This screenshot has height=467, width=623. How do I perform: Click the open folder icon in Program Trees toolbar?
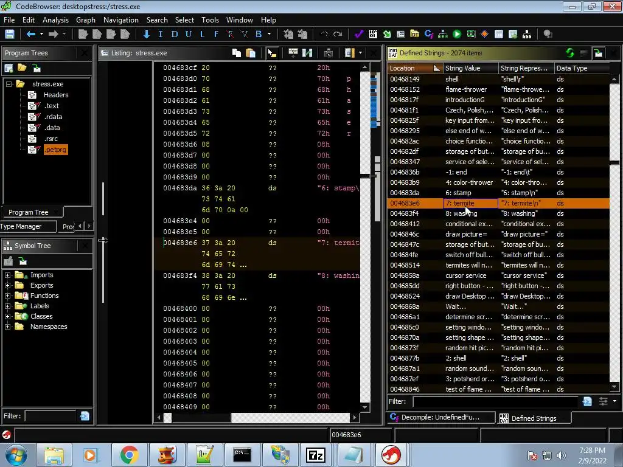click(x=23, y=68)
